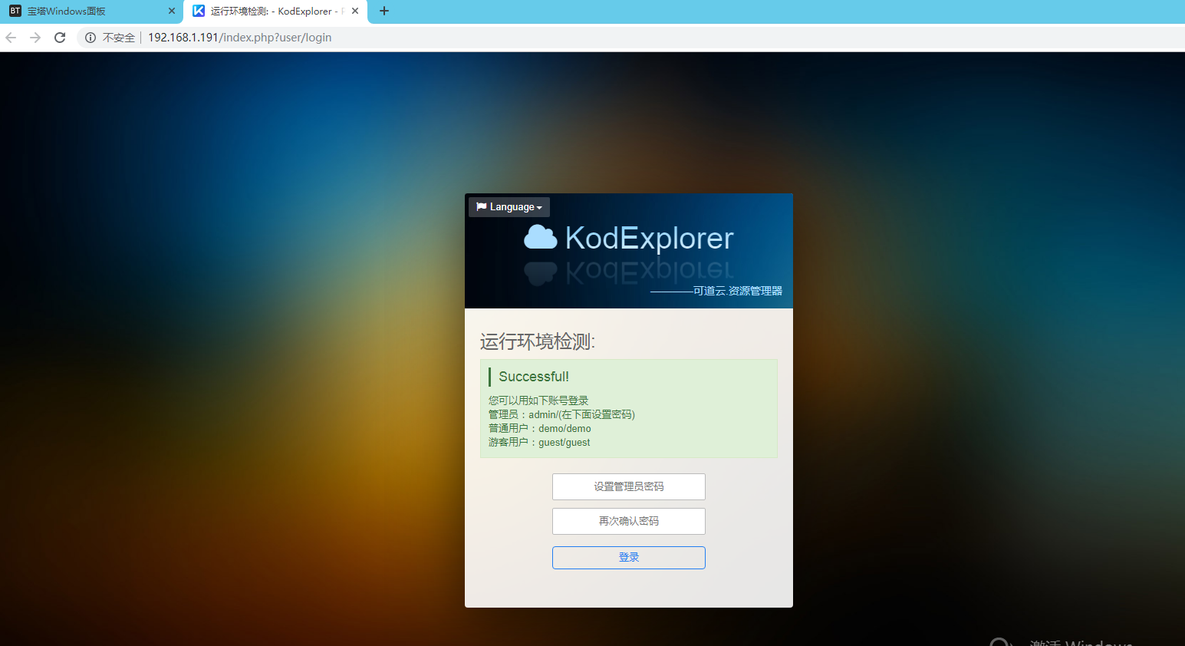
Task: Select the KodExplorer 运行环境检测 tab
Action: point(275,12)
